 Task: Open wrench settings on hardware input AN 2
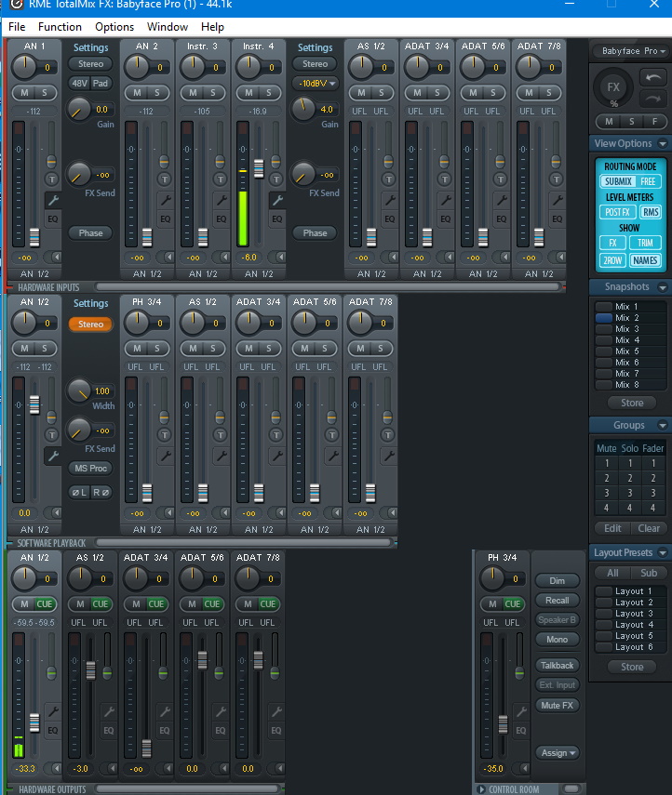(166, 200)
